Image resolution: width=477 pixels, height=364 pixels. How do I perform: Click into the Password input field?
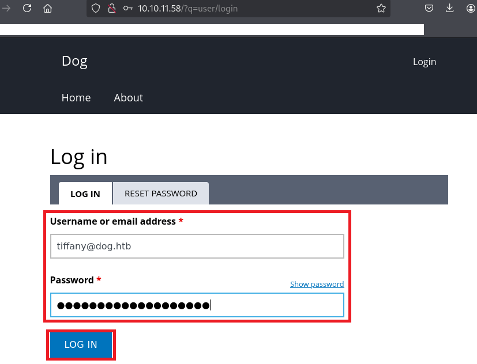[x=197, y=305]
